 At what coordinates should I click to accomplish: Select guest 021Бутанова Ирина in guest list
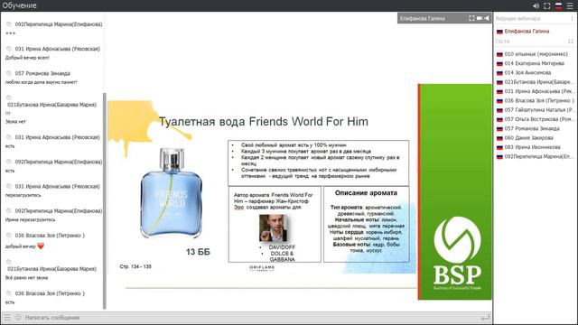[536, 82]
